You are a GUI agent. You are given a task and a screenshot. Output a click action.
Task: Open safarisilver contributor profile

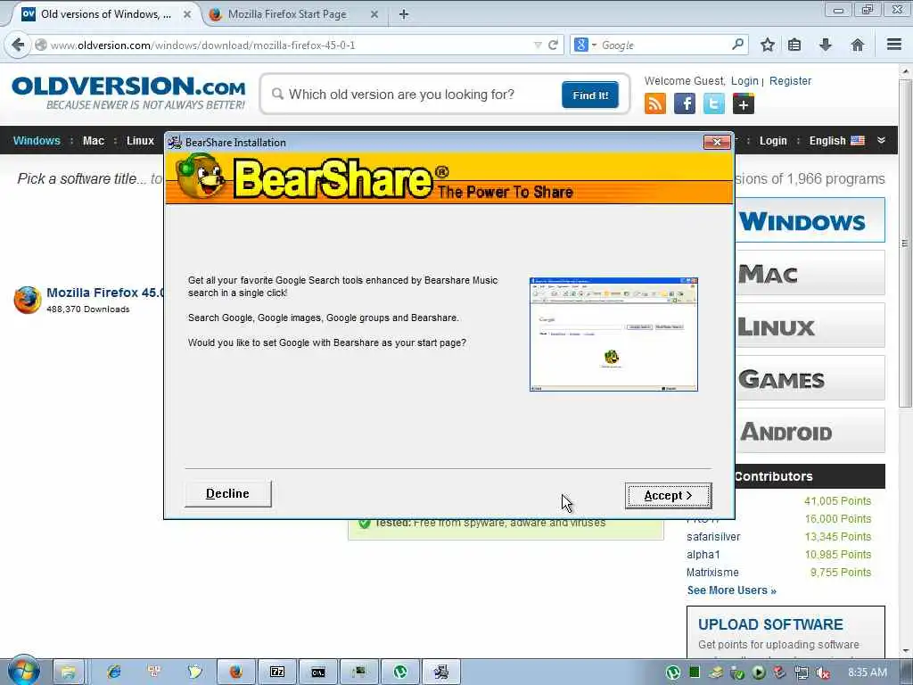click(713, 536)
